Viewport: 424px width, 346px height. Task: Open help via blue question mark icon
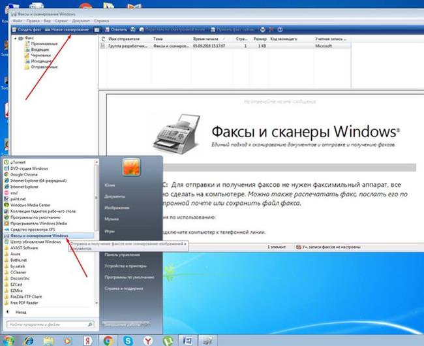280,29
